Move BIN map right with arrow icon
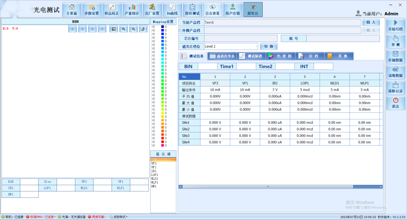The width and height of the screenshot is (407, 220). [102, 29]
